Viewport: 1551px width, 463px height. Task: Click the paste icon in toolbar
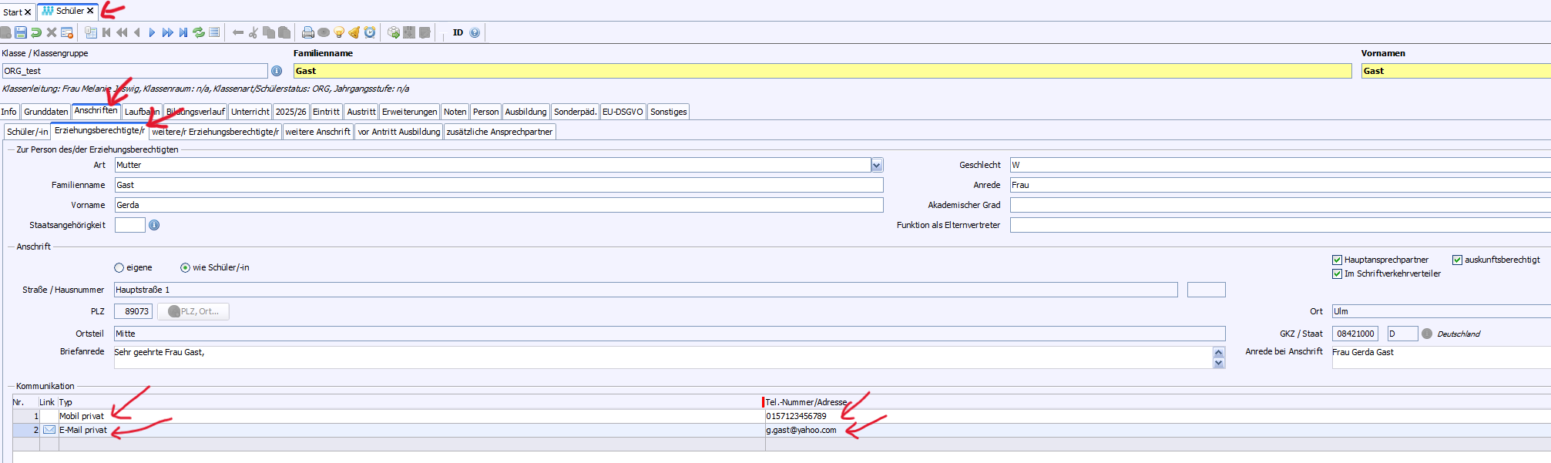[284, 32]
